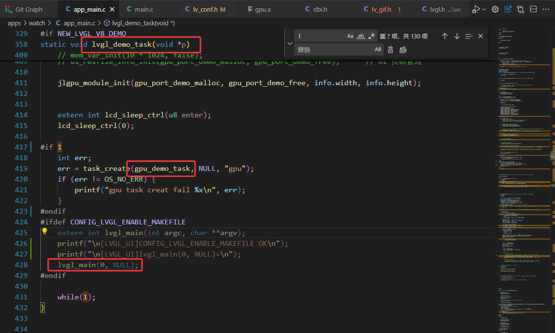Toggle Match Case in find widget
Viewport: 555px width, 333px height.
pos(350,36)
